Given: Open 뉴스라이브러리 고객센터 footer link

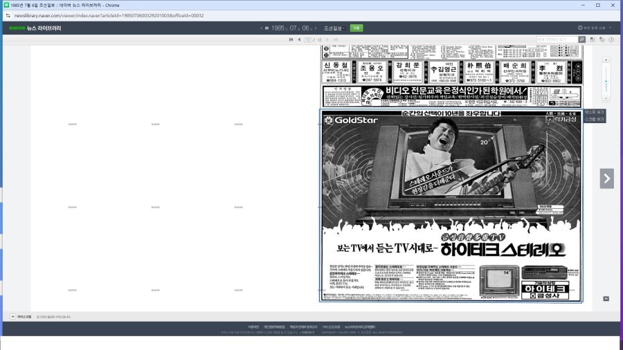Looking at the screenshot, I should point(359,327).
